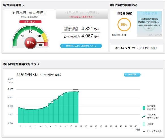Switch to the 11月25日(金)の見通し tab
The width and height of the screenshot is (167, 140).
click(x=82, y=14)
